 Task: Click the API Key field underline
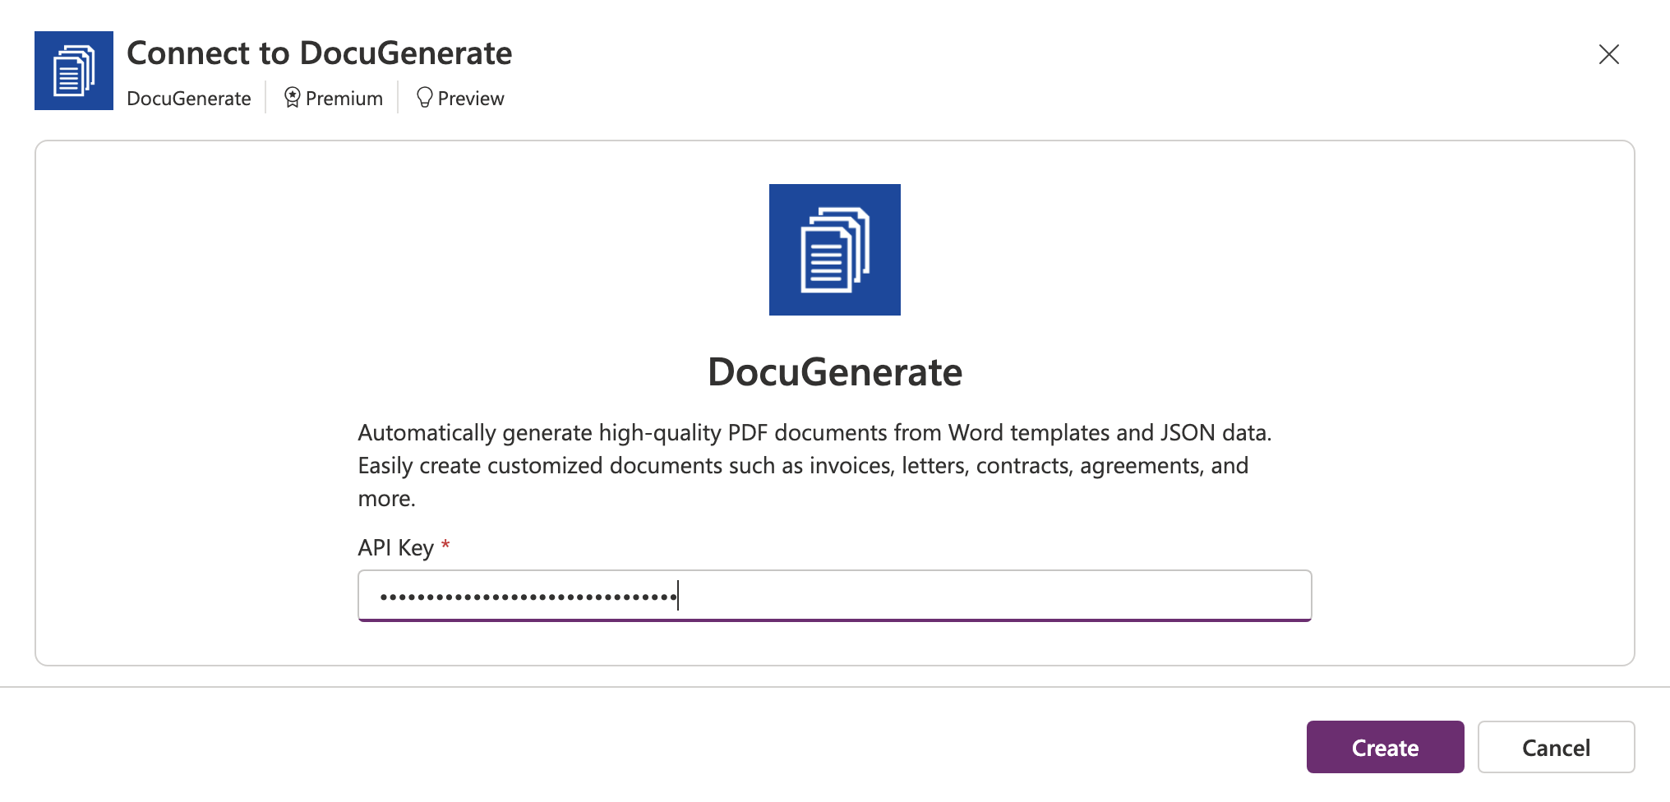pyautogui.click(x=834, y=621)
